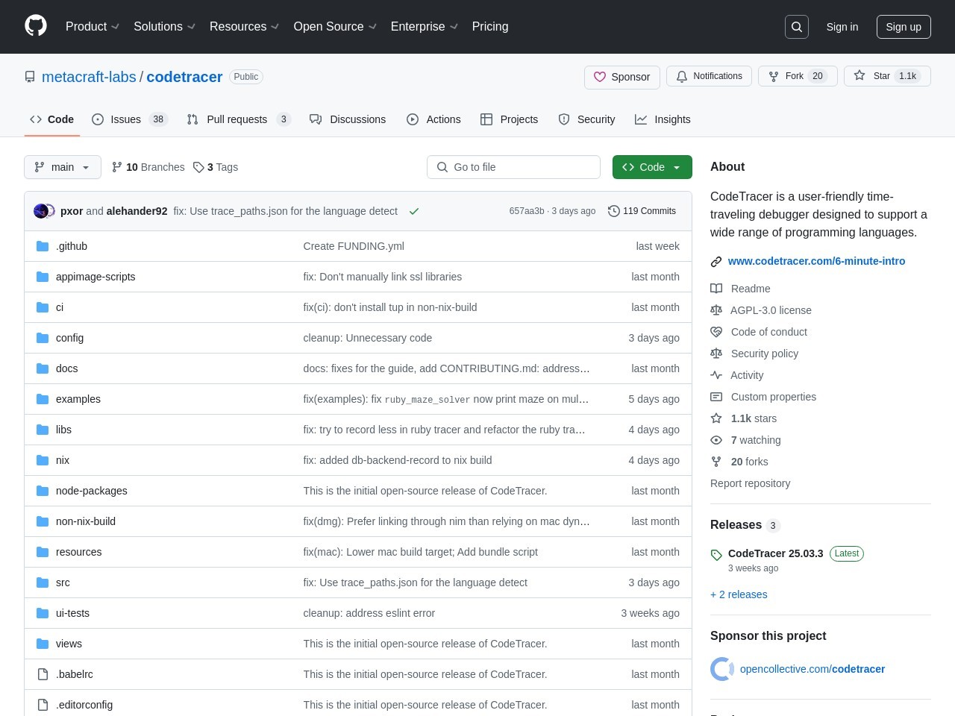Open the CodeTracer 25.03.3 release
Viewport: 955px width, 716px height.
tap(775, 553)
